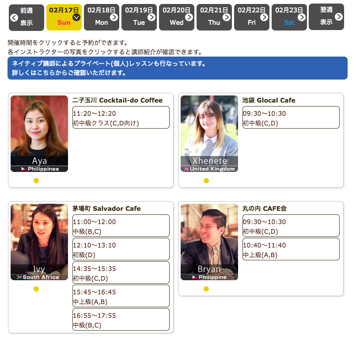
Task: Click the previous week left arrow icon
Action: (14, 18)
